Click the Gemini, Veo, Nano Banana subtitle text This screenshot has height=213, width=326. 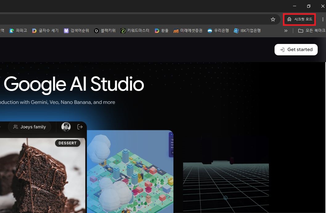point(58,102)
